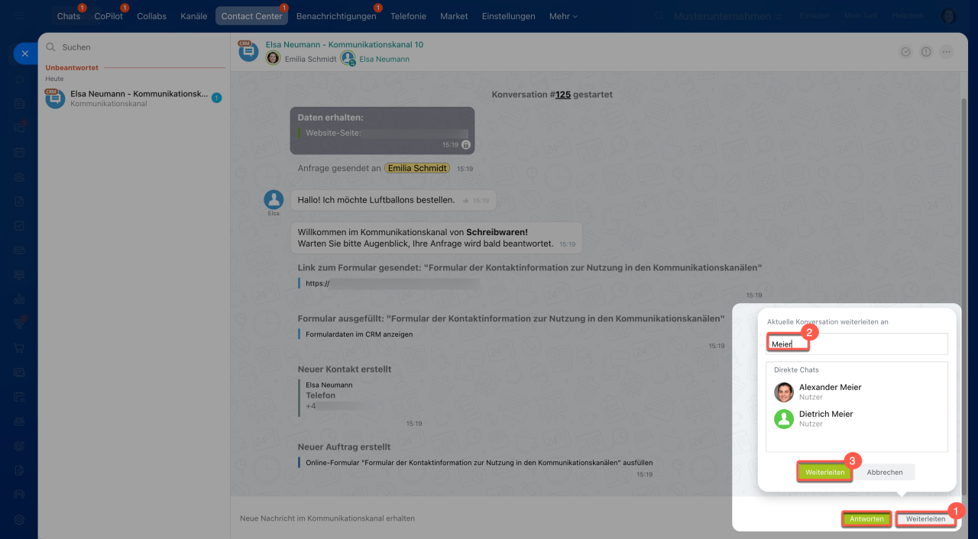Image resolution: width=978 pixels, height=539 pixels.
Task: Open Benachrichtigungen tab
Action: [x=336, y=16]
